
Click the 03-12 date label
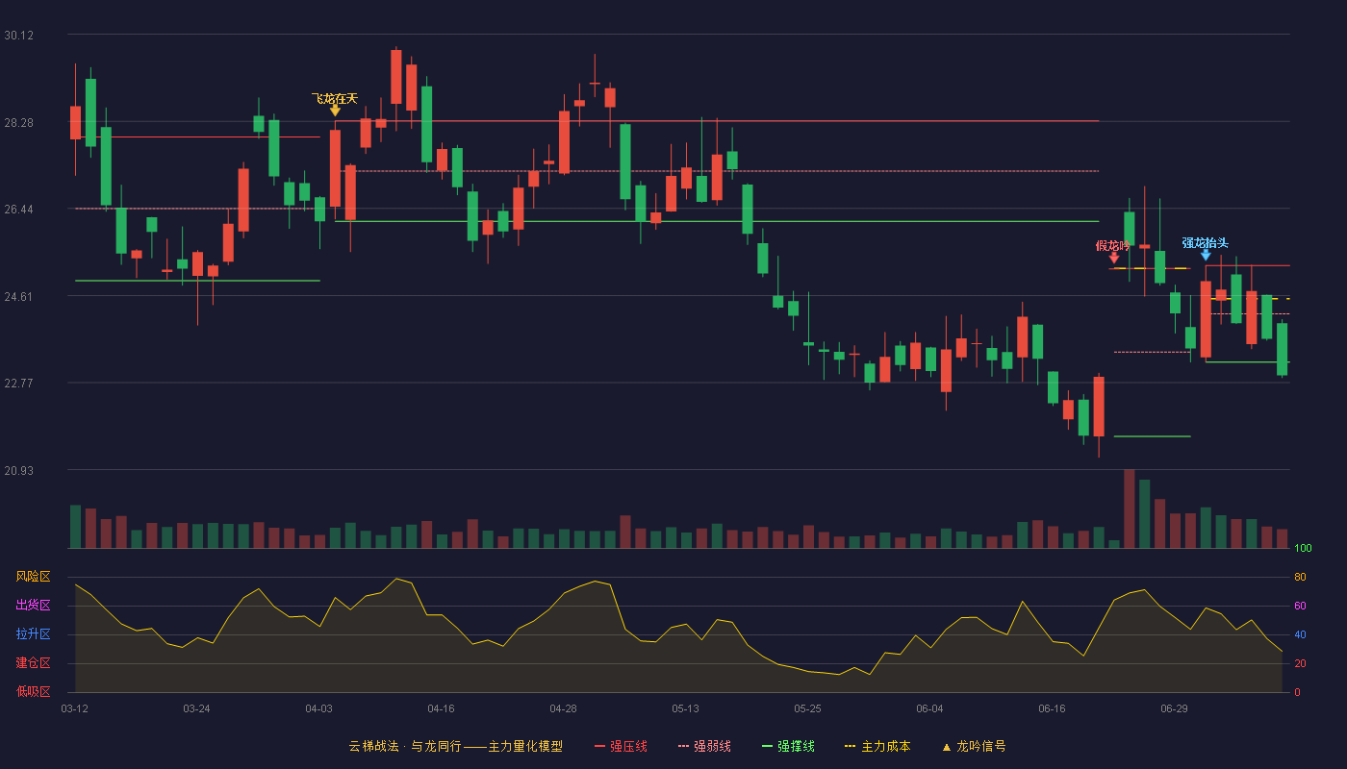click(74, 708)
